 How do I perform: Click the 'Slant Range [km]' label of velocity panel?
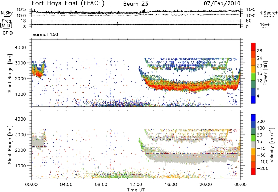[x=10, y=145]
